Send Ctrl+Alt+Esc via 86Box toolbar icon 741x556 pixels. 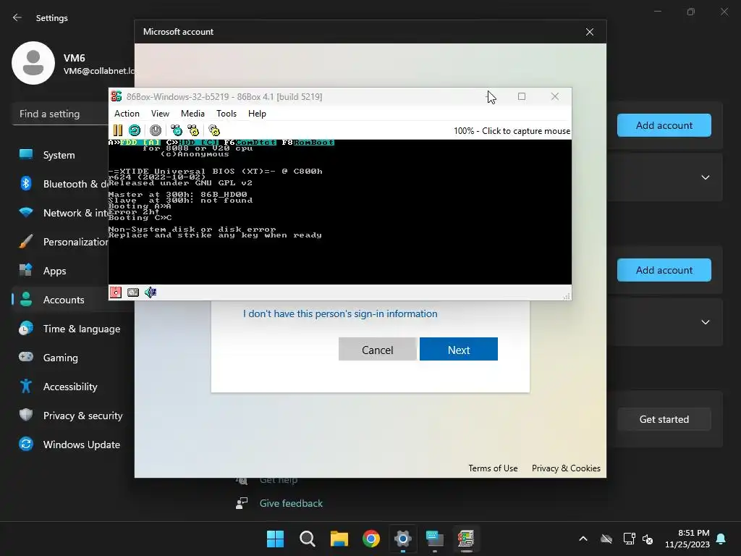coord(193,130)
